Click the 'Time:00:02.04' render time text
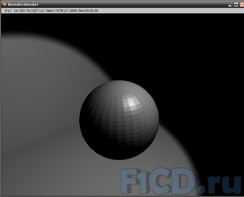 tap(88, 11)
